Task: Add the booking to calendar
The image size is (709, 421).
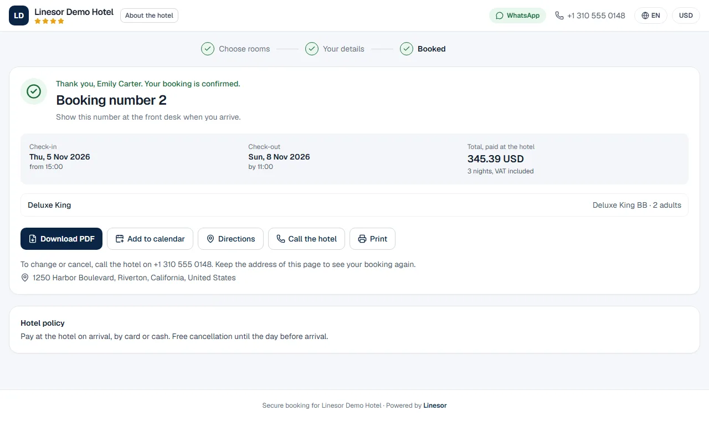Action: point(150,239)
